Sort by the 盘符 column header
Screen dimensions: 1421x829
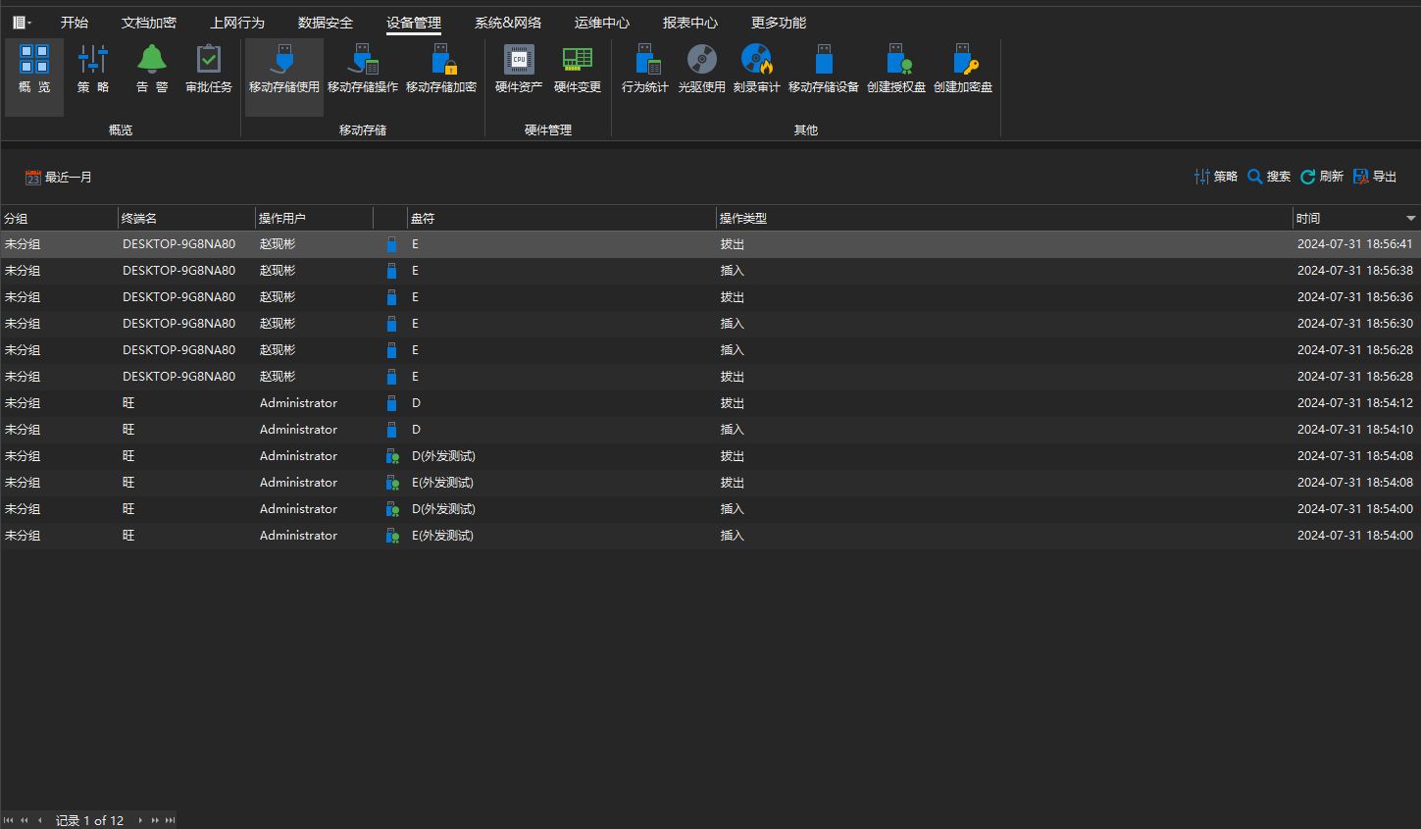pos(562,219)
